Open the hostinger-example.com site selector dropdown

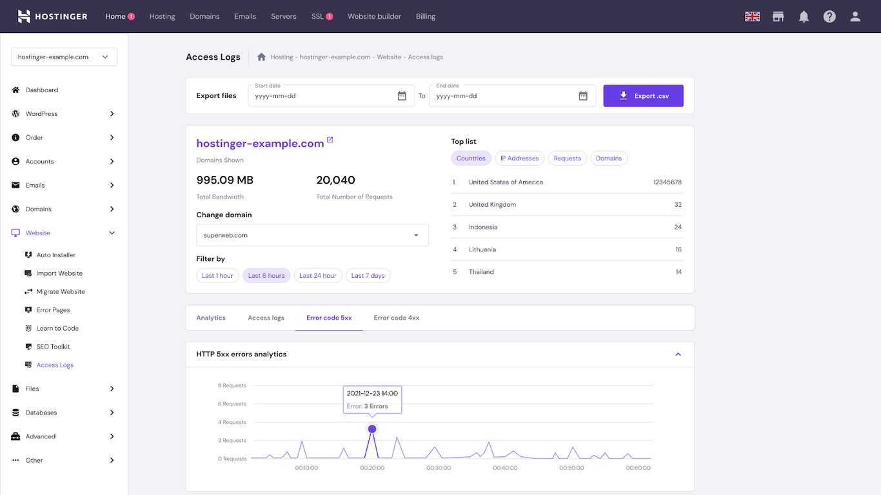pos(63,57)
